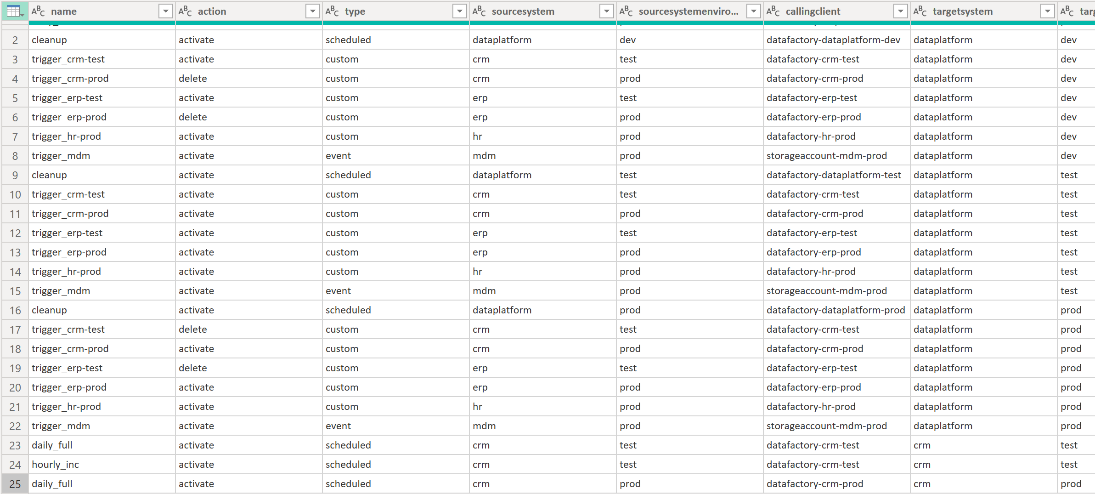Viewport: 1095px width, 494px height.
Task: Click the ABC icon on the rightmost truncated column
Action: [x=1067, y=11]
